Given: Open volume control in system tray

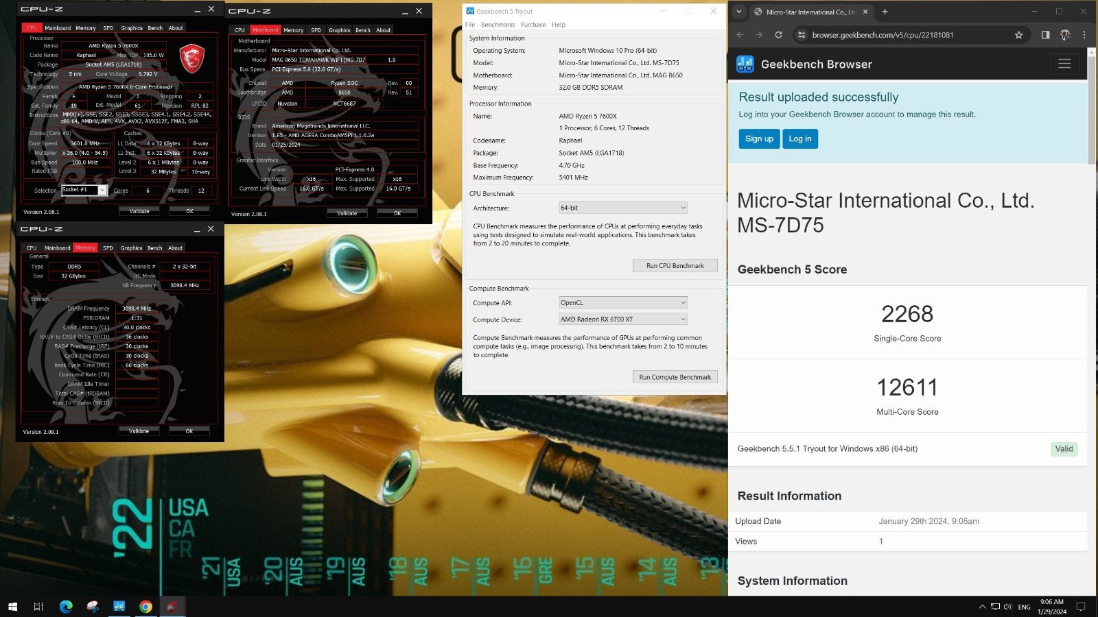Looking at the screenshot, I should [x=1007, y=607].
